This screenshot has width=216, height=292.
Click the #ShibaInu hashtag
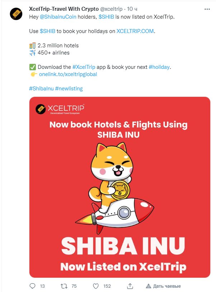(41, 89)
